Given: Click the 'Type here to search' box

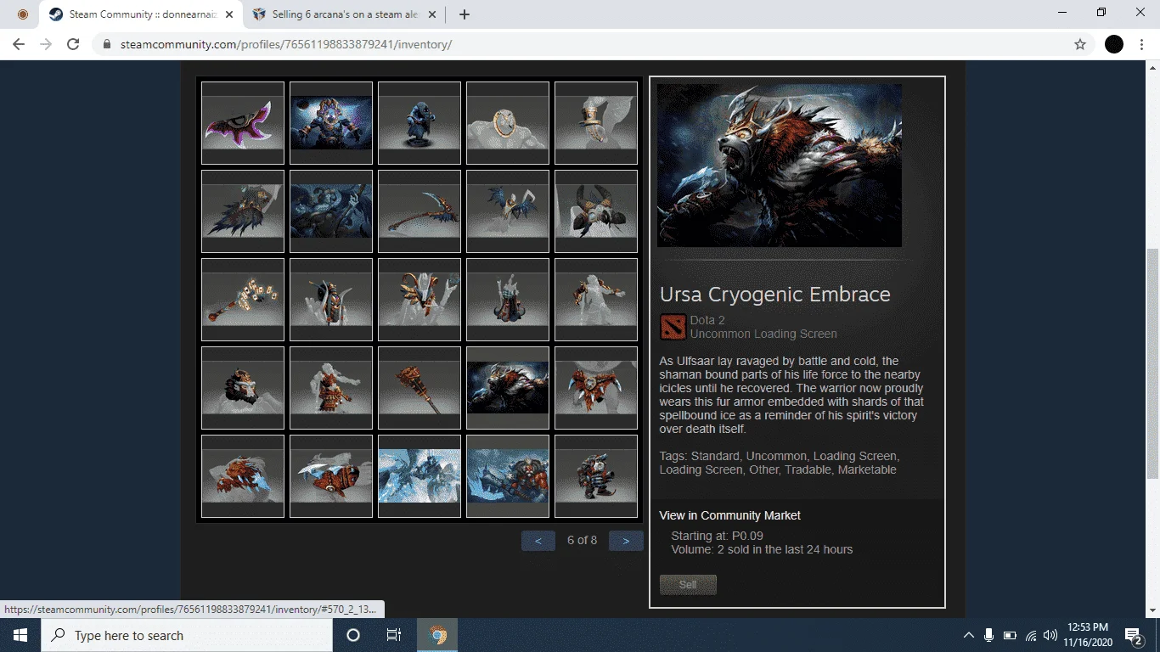Looking at the screenshot, I should [187, 635].
